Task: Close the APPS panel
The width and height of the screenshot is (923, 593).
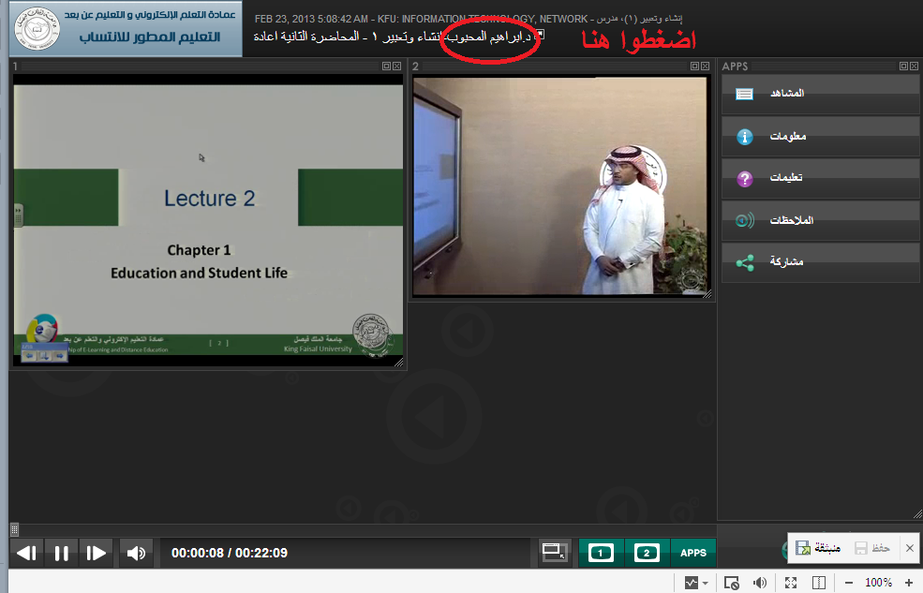Action: (915, 66)
